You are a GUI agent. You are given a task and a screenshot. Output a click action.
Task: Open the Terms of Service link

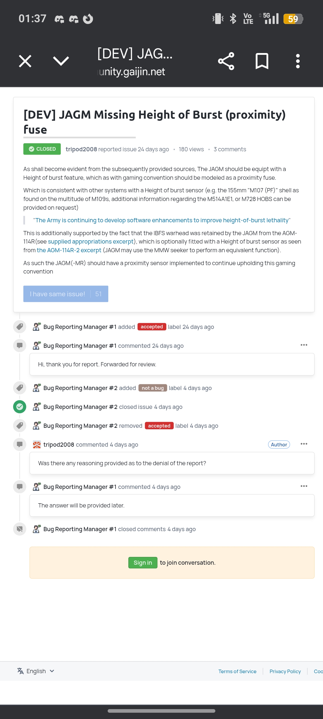[237, 671]
